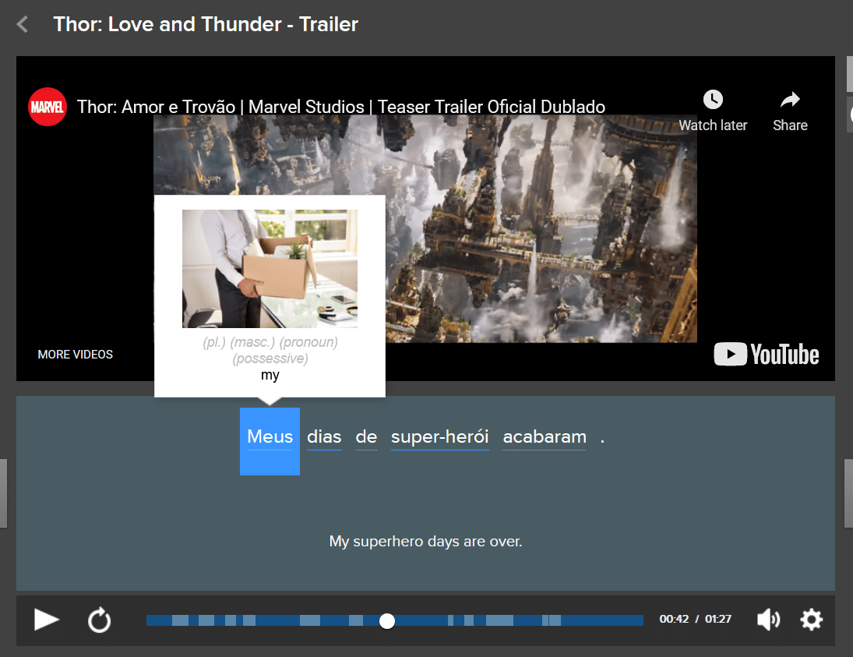
Task: Click the word dias in subtitle
Action: click(x=324, y=438)
